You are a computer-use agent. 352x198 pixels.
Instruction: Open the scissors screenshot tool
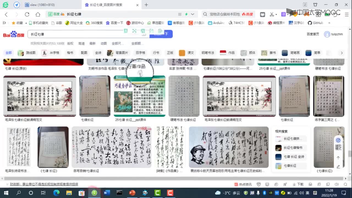click(272, 14)
